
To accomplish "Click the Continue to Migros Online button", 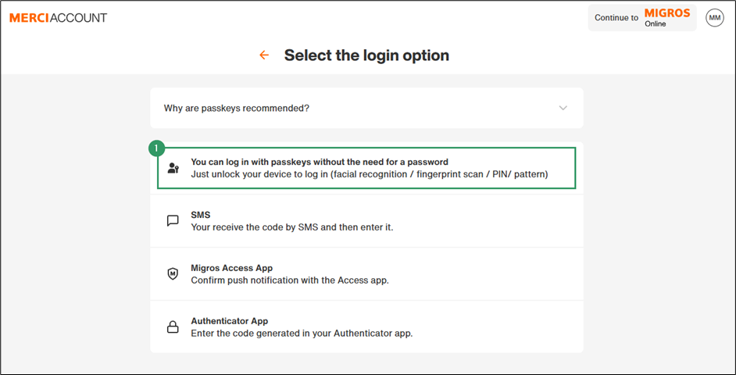I will point(642,18).
